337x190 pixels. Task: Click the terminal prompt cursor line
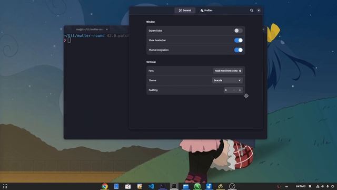pyautogui.click(x=69, y=40)
